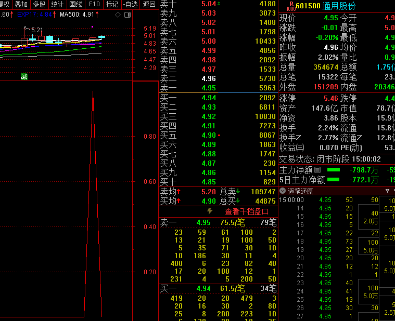
Task: Open the 叠加 overlay menu
Action: click(x=21, y=4)
